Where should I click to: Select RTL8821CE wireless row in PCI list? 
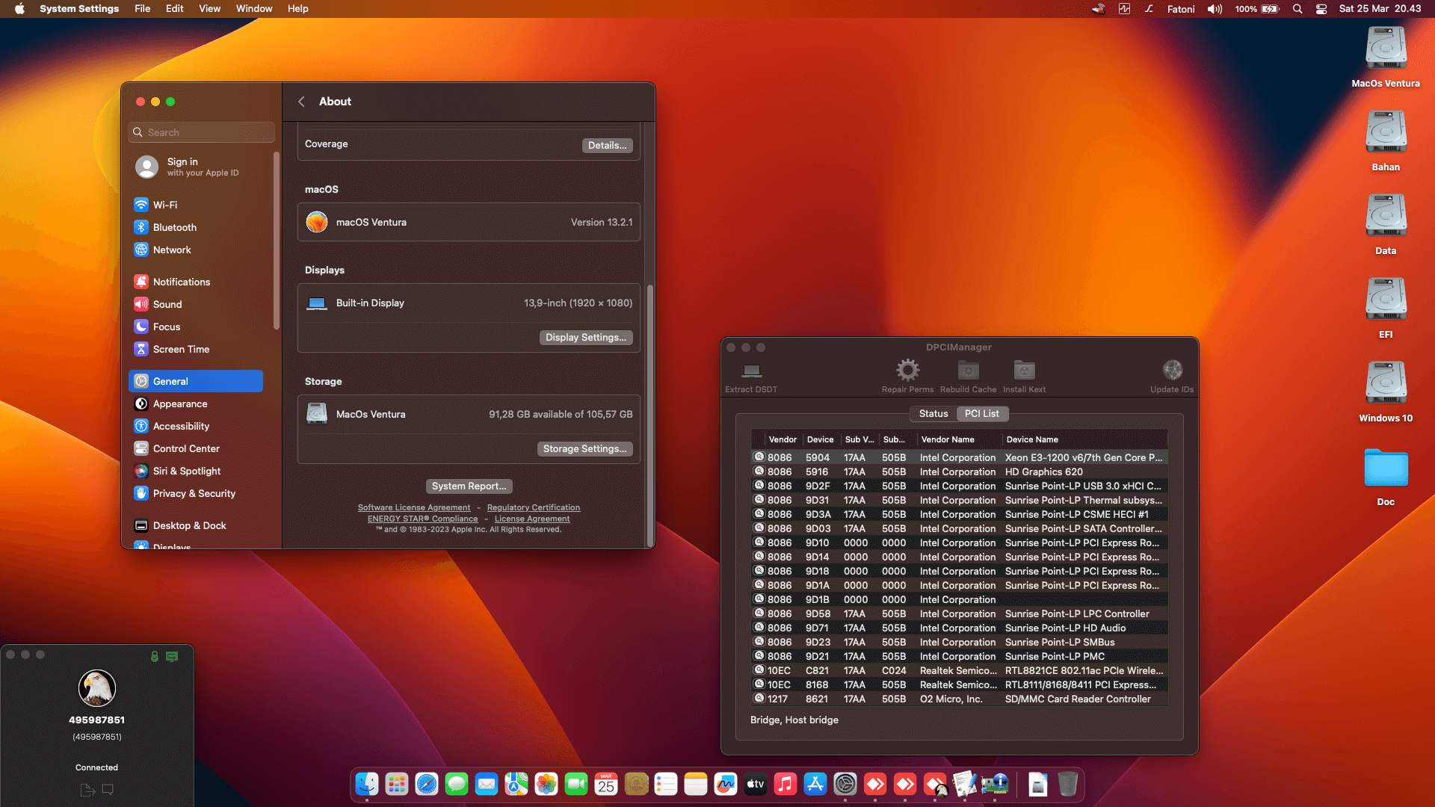pyautogui.click(x=960, y=671)
